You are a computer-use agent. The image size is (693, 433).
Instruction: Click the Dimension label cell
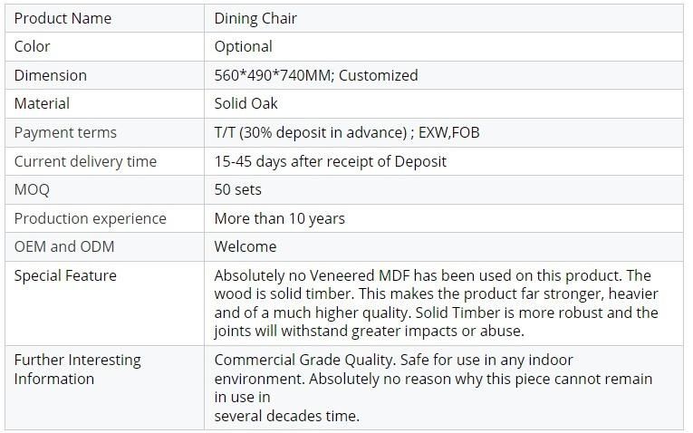click(x=105, y=75)
